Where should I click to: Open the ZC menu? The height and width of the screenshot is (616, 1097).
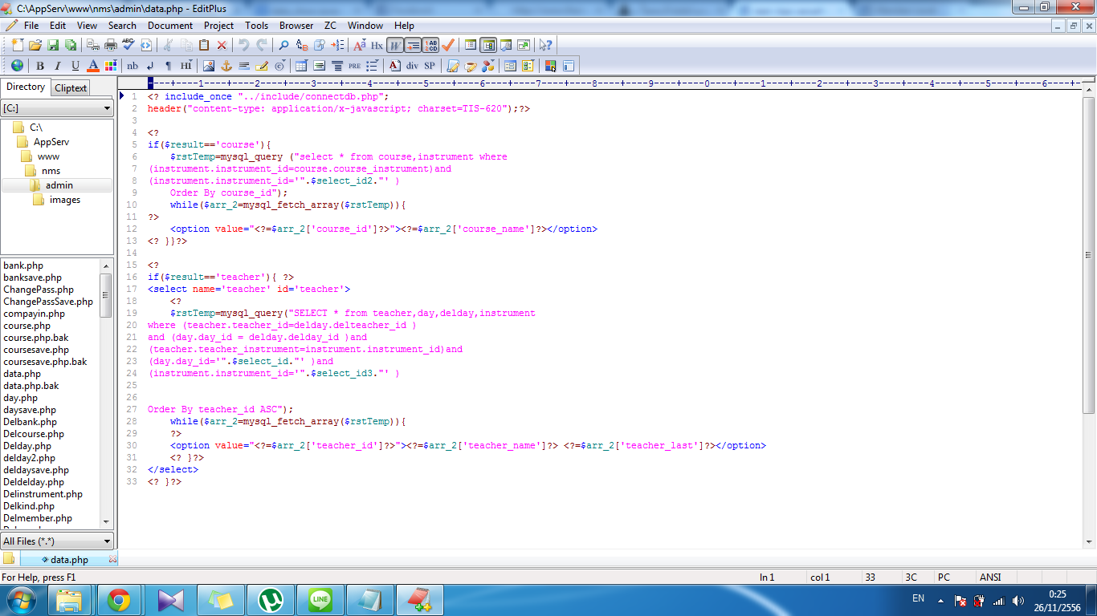[331, 26]
